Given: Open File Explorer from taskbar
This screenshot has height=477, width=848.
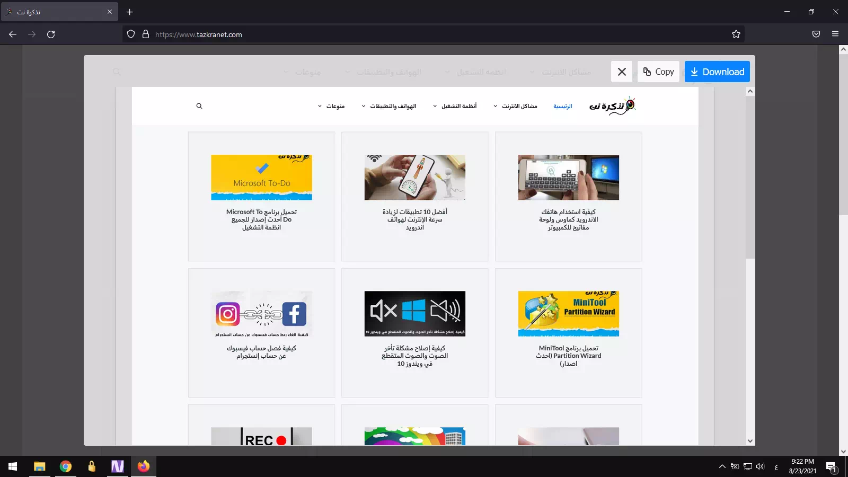Looking at the screenshot, I should tap(40, 466).
